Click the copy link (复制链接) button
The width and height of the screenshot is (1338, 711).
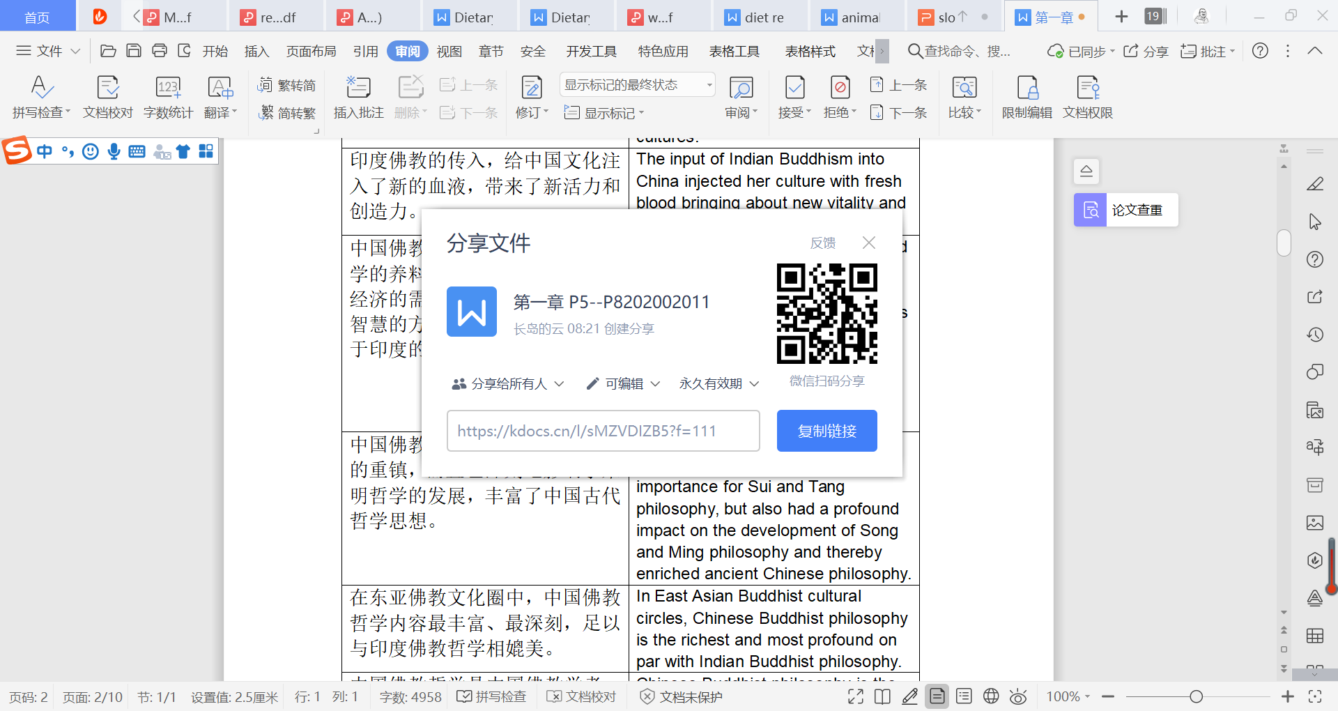826,431
